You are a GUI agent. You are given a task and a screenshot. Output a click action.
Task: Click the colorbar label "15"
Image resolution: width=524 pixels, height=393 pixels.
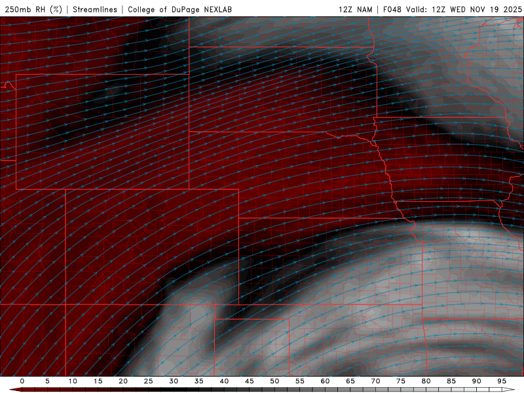pos(98,381)
